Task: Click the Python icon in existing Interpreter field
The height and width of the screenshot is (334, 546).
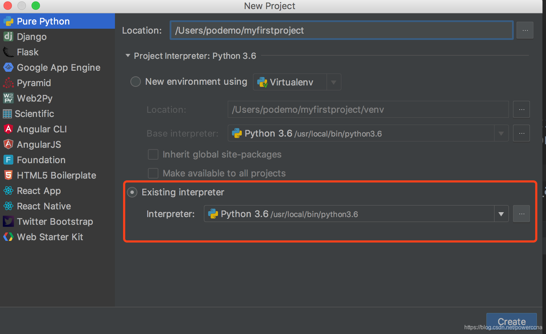Action: click(x=213, y=214)
